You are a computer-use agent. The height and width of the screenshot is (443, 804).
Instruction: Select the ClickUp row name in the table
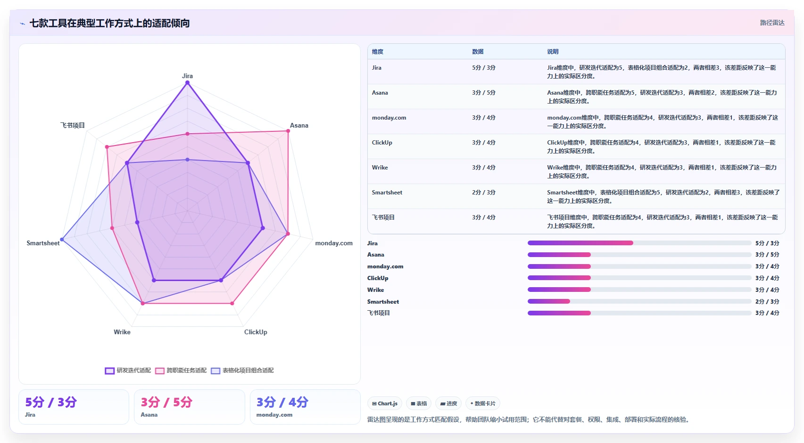click(x=382, y=143)
